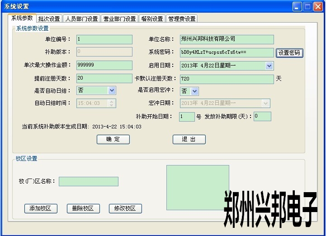Switch to the 系统参数 tab

[22, 18]
